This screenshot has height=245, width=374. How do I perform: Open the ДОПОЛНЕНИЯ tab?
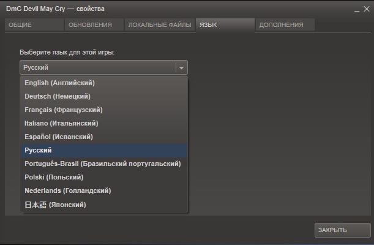[285, 25]
